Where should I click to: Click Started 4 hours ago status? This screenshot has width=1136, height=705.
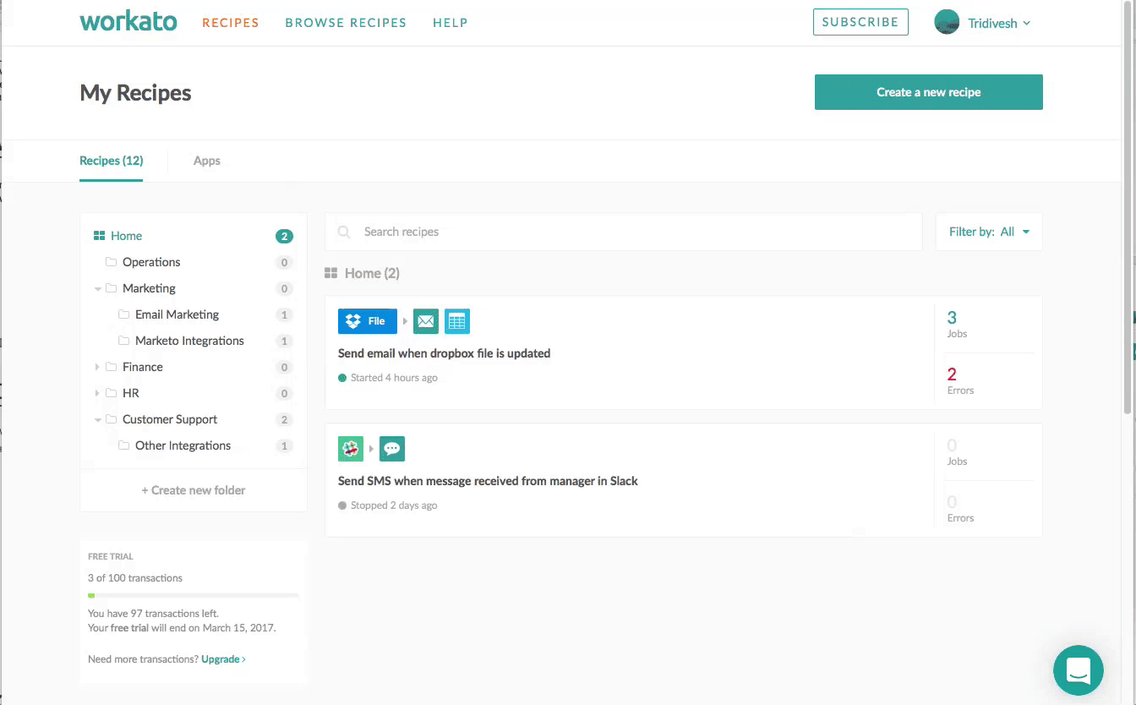tap(388, 378)
